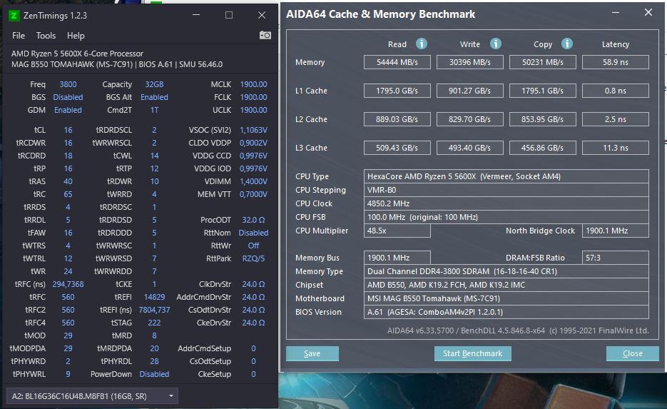Click the ProcODT value 32.0 Ω

(x=253, y=220)
